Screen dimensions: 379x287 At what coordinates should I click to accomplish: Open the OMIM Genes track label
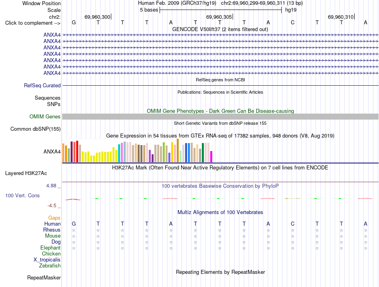click(x=45, y=116)
